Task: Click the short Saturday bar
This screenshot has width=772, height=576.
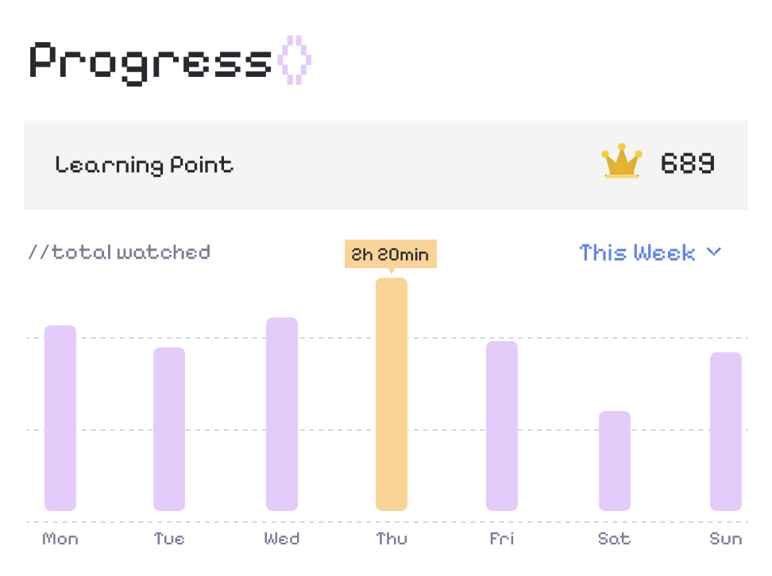Action: point(615,461)
